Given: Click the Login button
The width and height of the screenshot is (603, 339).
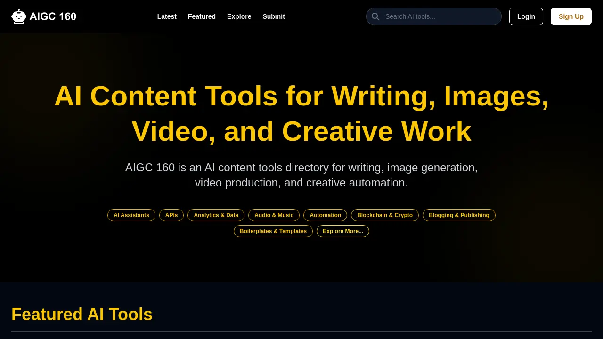Looking at the screenshot, I should click(x=526, y=16).
